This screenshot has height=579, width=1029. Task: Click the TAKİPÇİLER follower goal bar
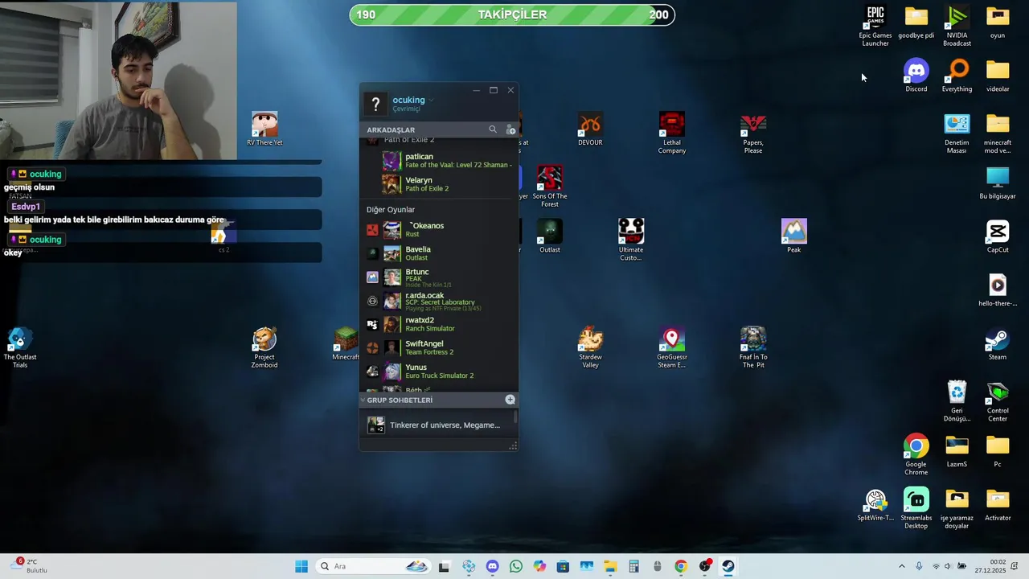coord(512,14)
